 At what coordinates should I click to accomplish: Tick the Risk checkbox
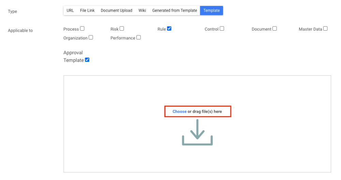click(x=122, y=29)
